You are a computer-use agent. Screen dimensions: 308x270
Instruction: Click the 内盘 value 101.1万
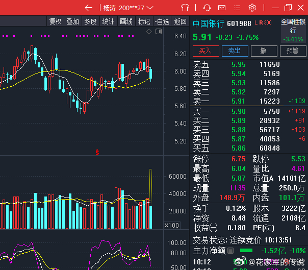click(292, 198)
